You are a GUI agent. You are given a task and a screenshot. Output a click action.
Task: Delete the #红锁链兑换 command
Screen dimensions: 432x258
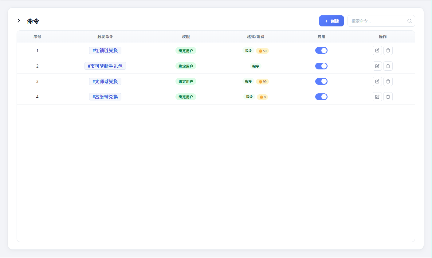(x=388, y=50)
